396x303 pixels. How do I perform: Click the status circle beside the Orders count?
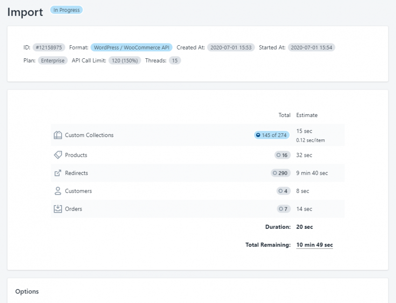point(280,208)
